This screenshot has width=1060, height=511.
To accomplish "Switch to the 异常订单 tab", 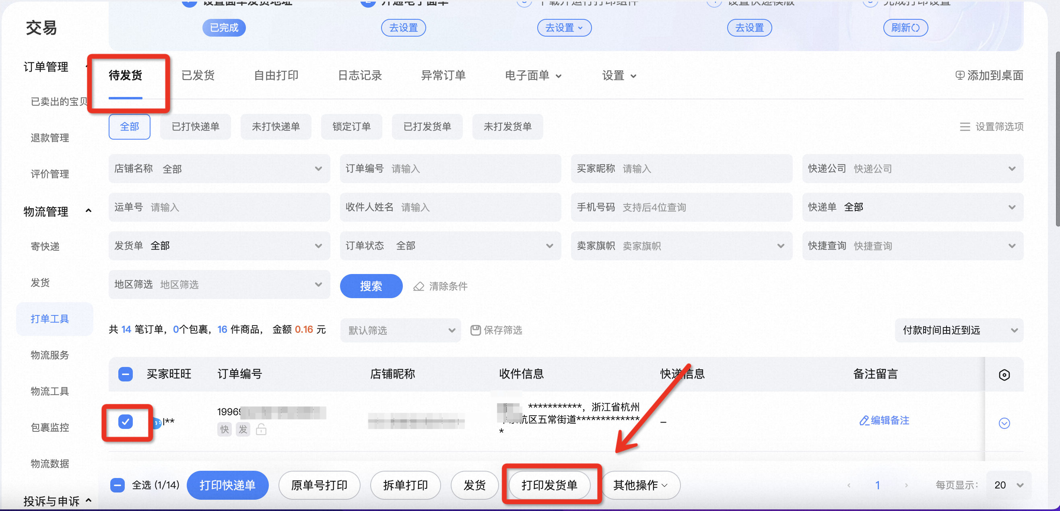I will [443, 76].
